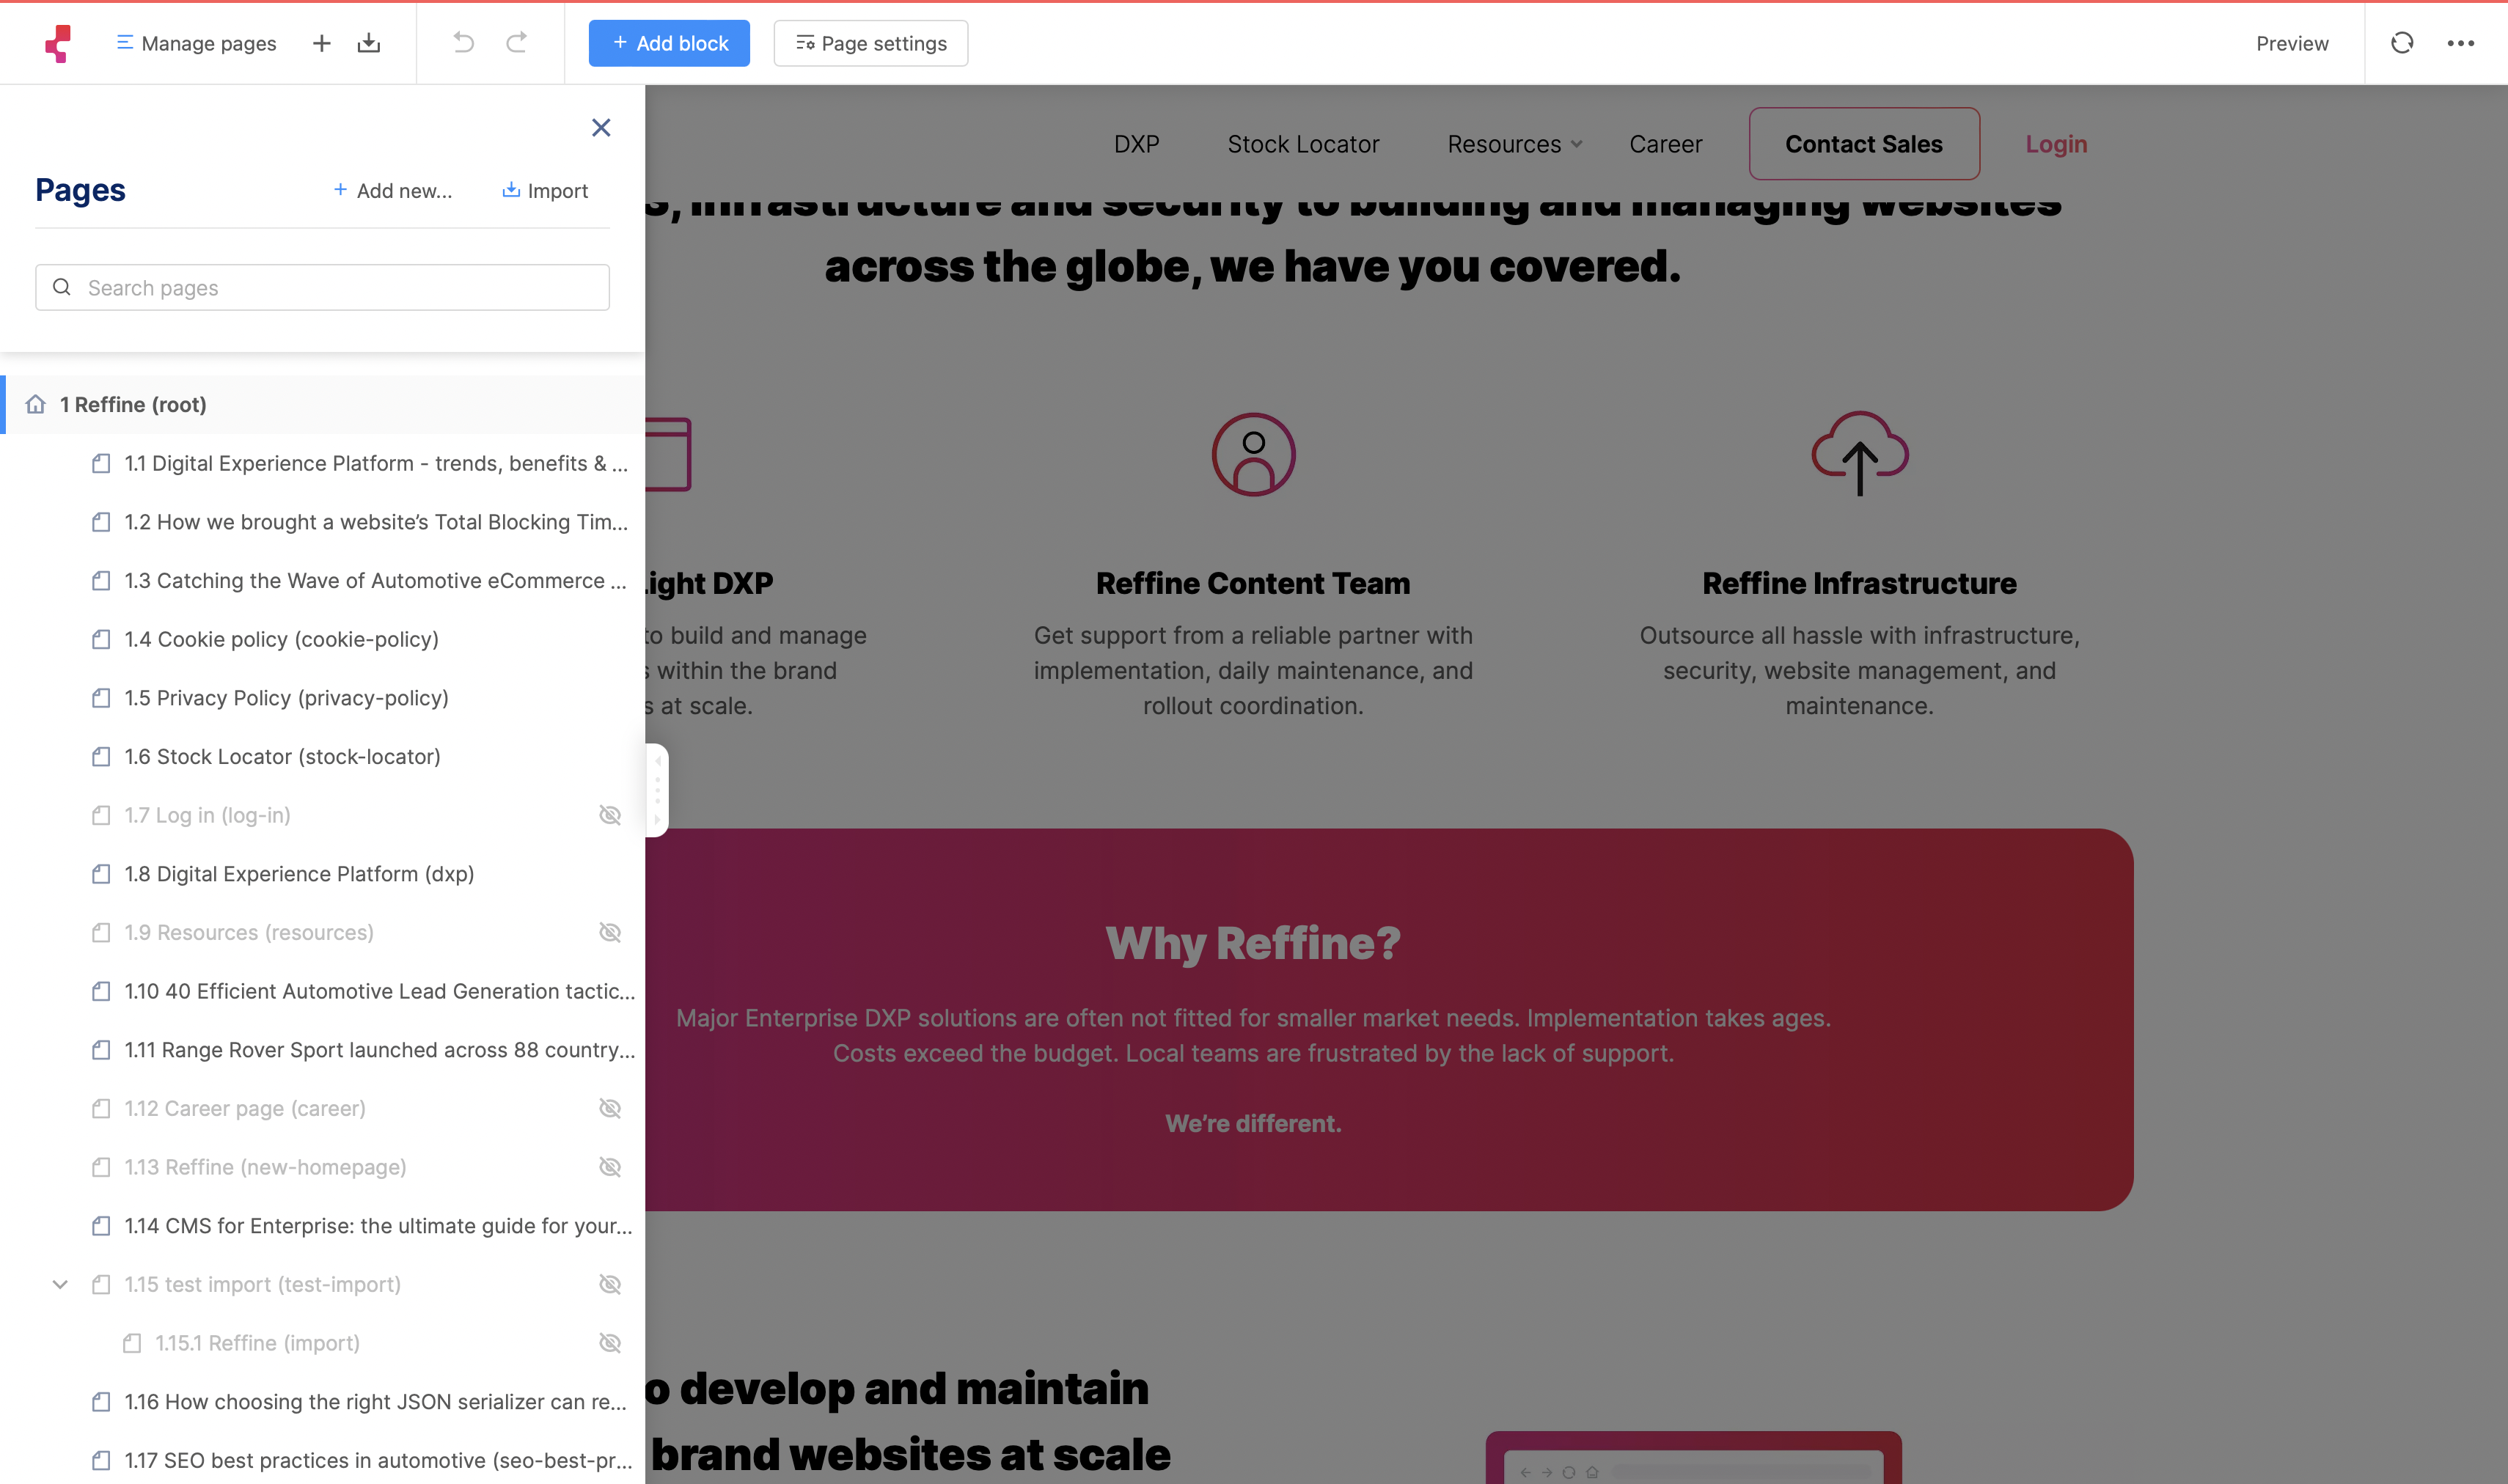The height and width of the screenshot is (1484, 2508).
Task: Toggle visibility of 1.12 Career page
Action: click(x=610, y=1108)
